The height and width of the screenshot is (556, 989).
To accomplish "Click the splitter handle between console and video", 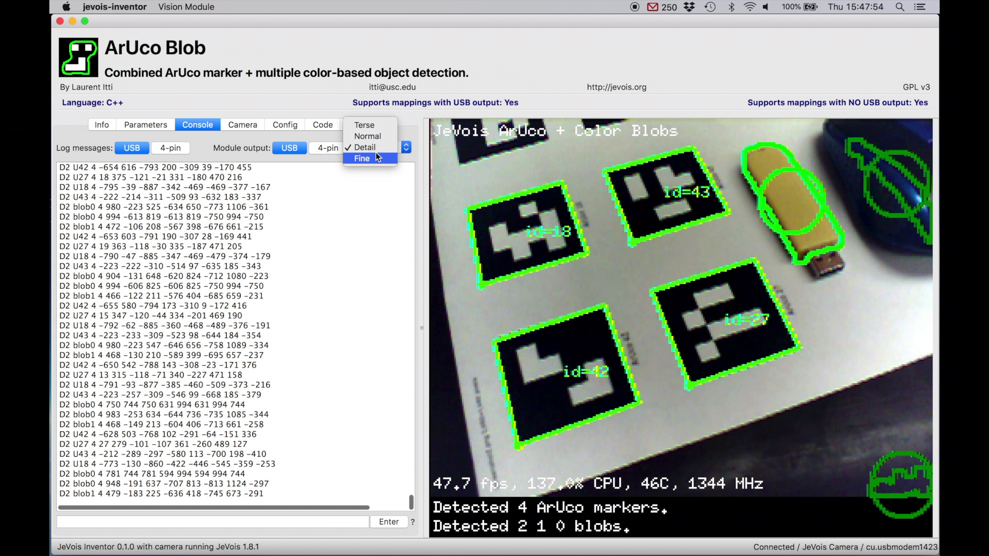I will coord(422,328).
